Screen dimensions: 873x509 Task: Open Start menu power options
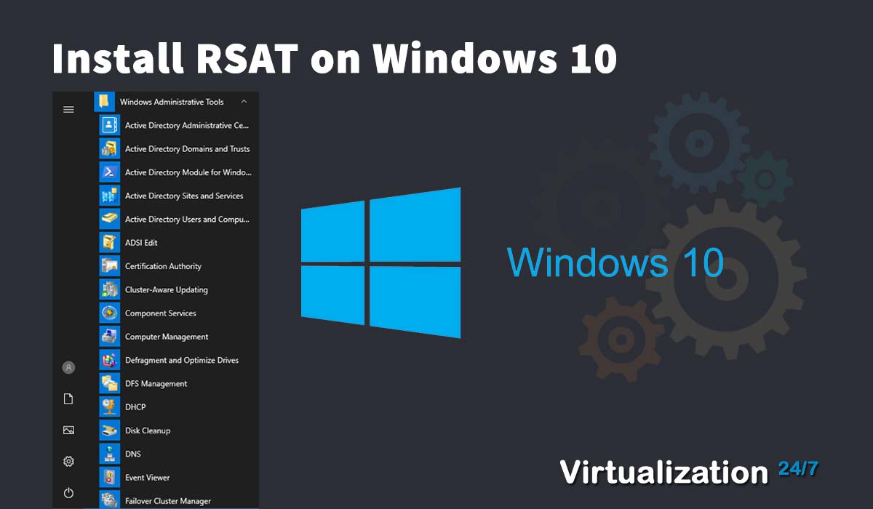pos(68,492)
